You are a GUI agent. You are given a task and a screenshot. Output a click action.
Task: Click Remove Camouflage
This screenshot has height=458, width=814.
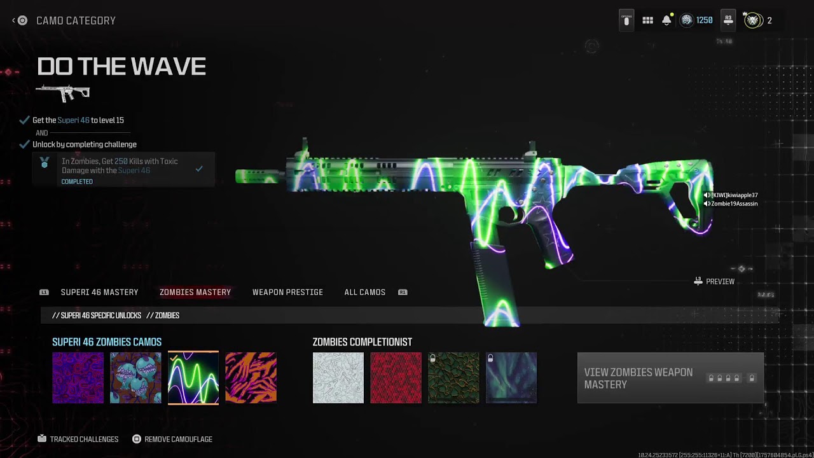coord(178,439)
